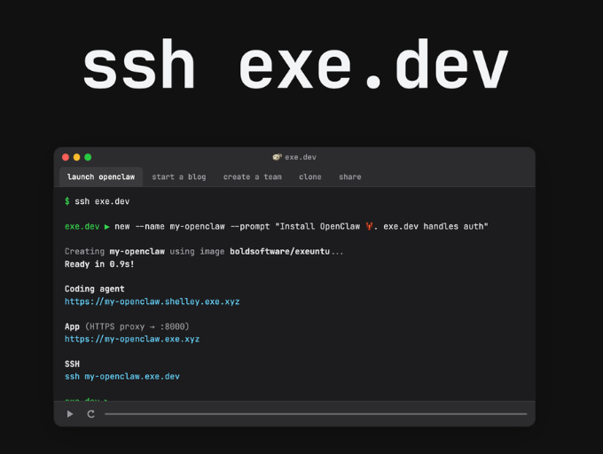Click the playback progress bar
Viewport: 603px width, 454px height.
316,414
